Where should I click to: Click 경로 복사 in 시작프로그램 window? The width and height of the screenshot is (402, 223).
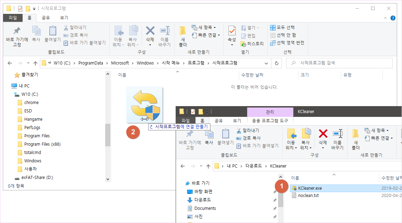pos(76,35)
